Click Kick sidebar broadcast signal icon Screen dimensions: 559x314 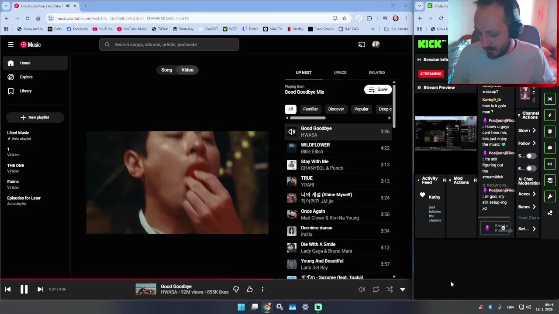point(550,164)
